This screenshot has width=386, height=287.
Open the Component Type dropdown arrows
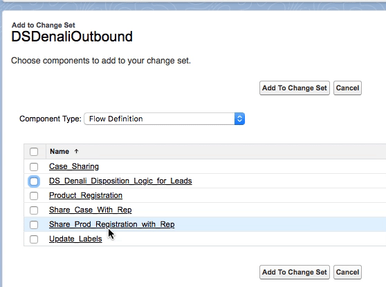[239, 119]
